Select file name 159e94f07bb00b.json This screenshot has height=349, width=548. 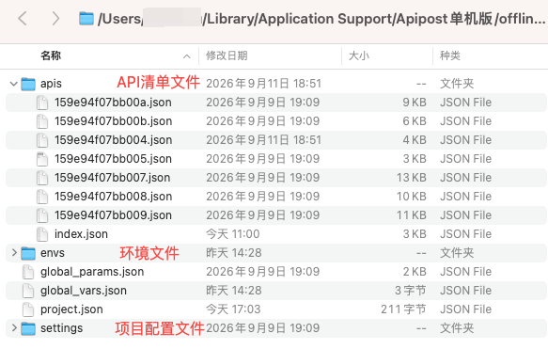click(x=113, y=121)
